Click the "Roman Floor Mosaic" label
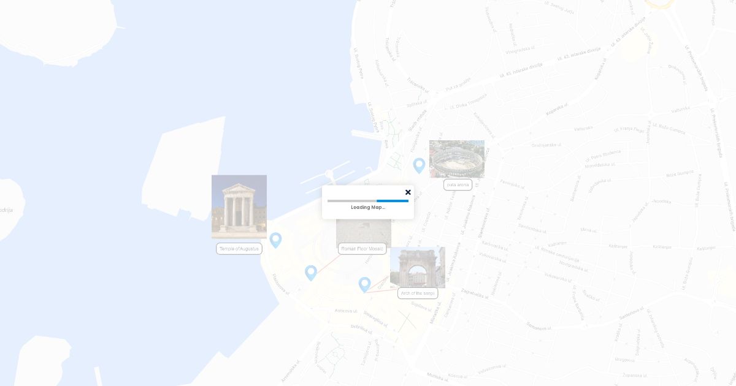 (x=362, y=249)
